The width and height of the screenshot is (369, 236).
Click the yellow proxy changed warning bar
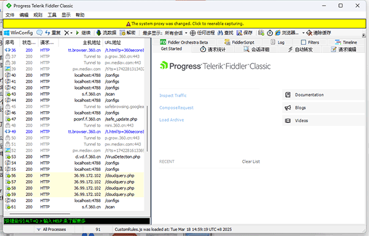[x=184, y=24]
